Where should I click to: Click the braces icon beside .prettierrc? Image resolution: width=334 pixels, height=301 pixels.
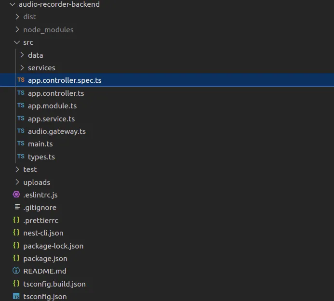16,220
